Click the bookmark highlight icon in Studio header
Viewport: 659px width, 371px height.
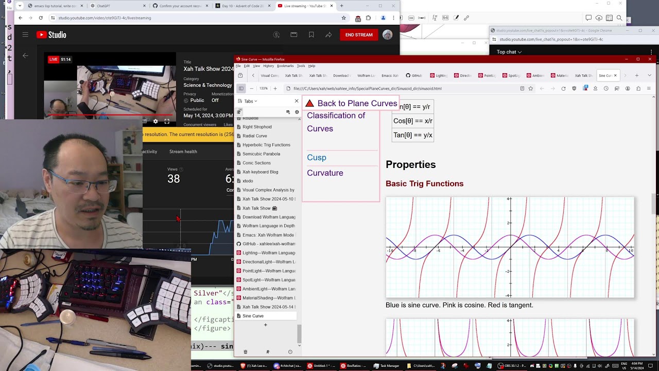311,35
